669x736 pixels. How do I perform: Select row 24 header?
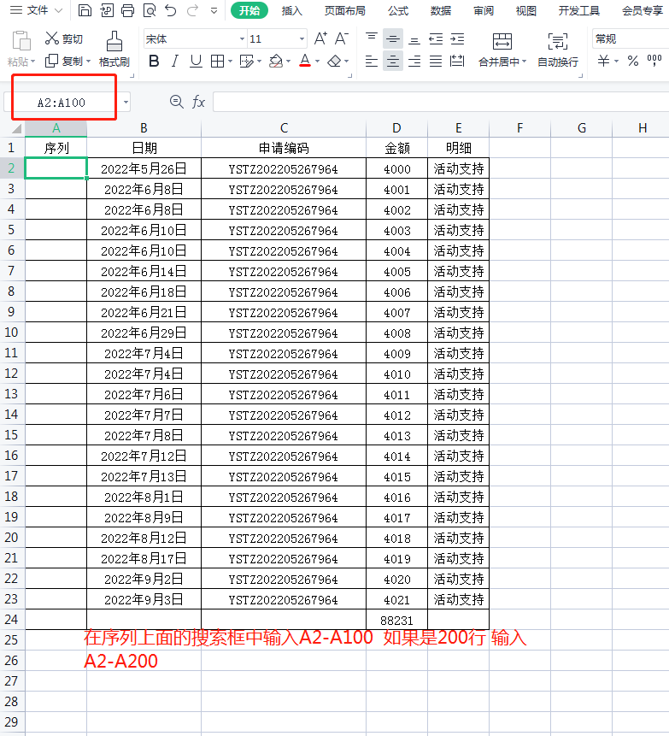pos(12,620)
